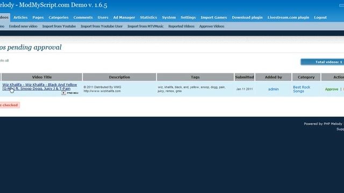Click the Total videos: 1 badge
Viewport: 344px width, 193px height.
(x=322, y=62)
